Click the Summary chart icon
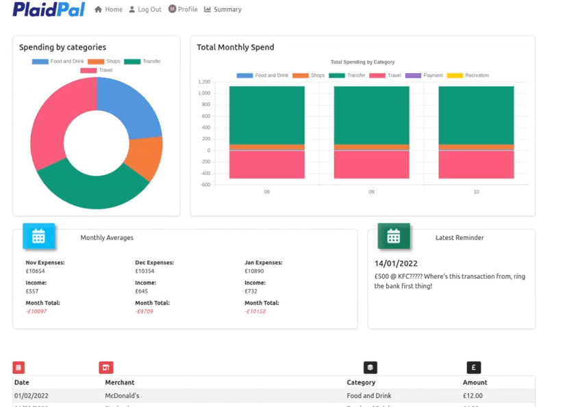 coord(207,10)
